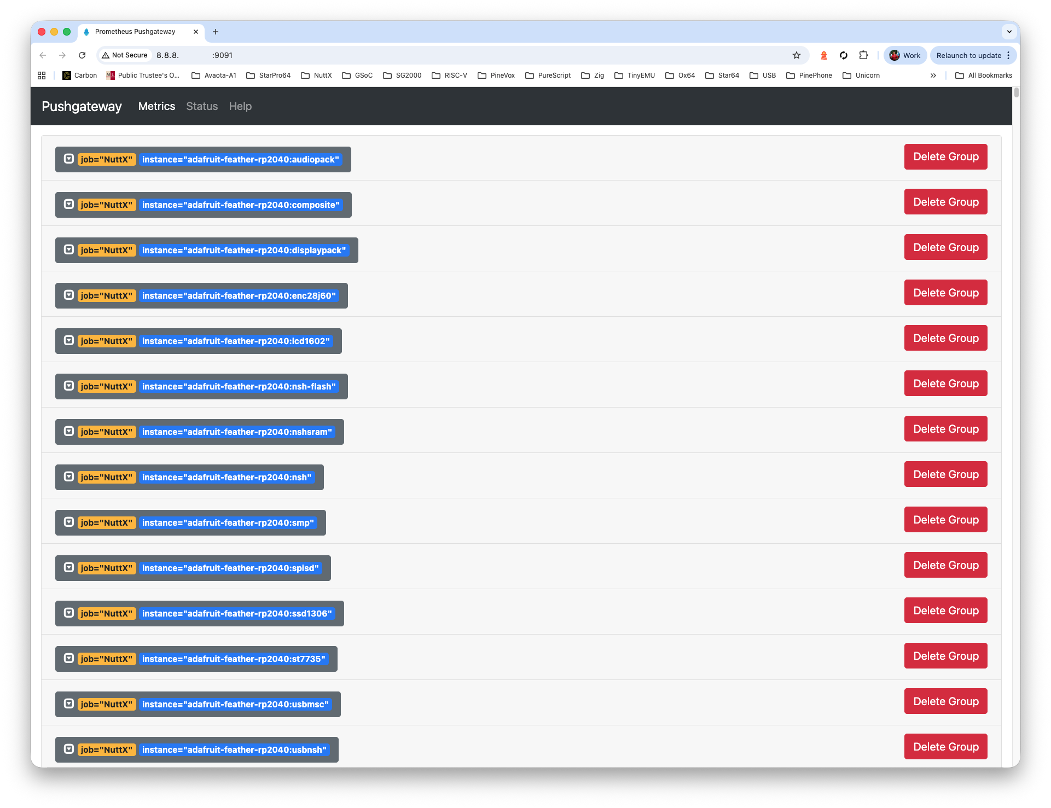Expand the audiopack metrics group

coord(69,159)
